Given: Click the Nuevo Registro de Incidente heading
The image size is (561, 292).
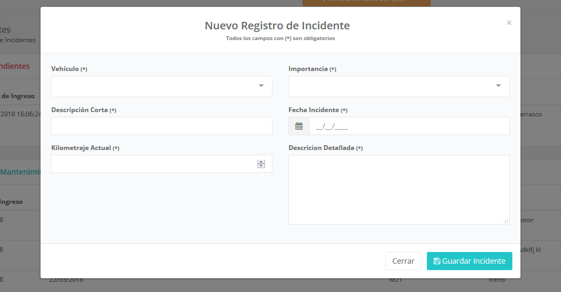Looking at the screenshot, I should pos(277,26).
